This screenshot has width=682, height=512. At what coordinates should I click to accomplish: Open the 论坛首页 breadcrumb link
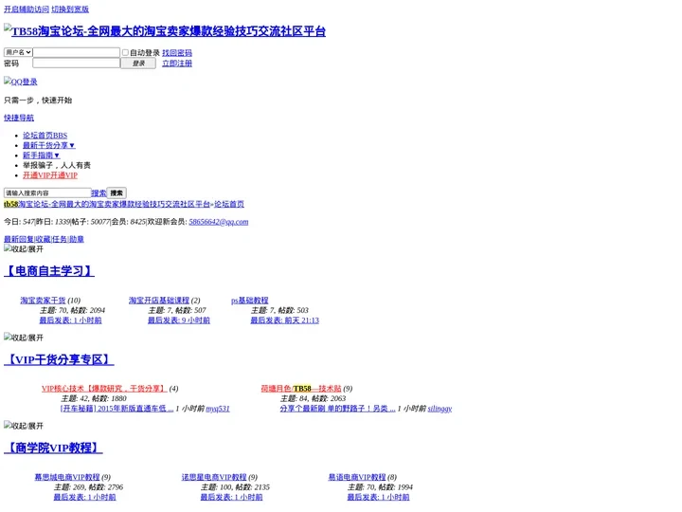[229, 204]
